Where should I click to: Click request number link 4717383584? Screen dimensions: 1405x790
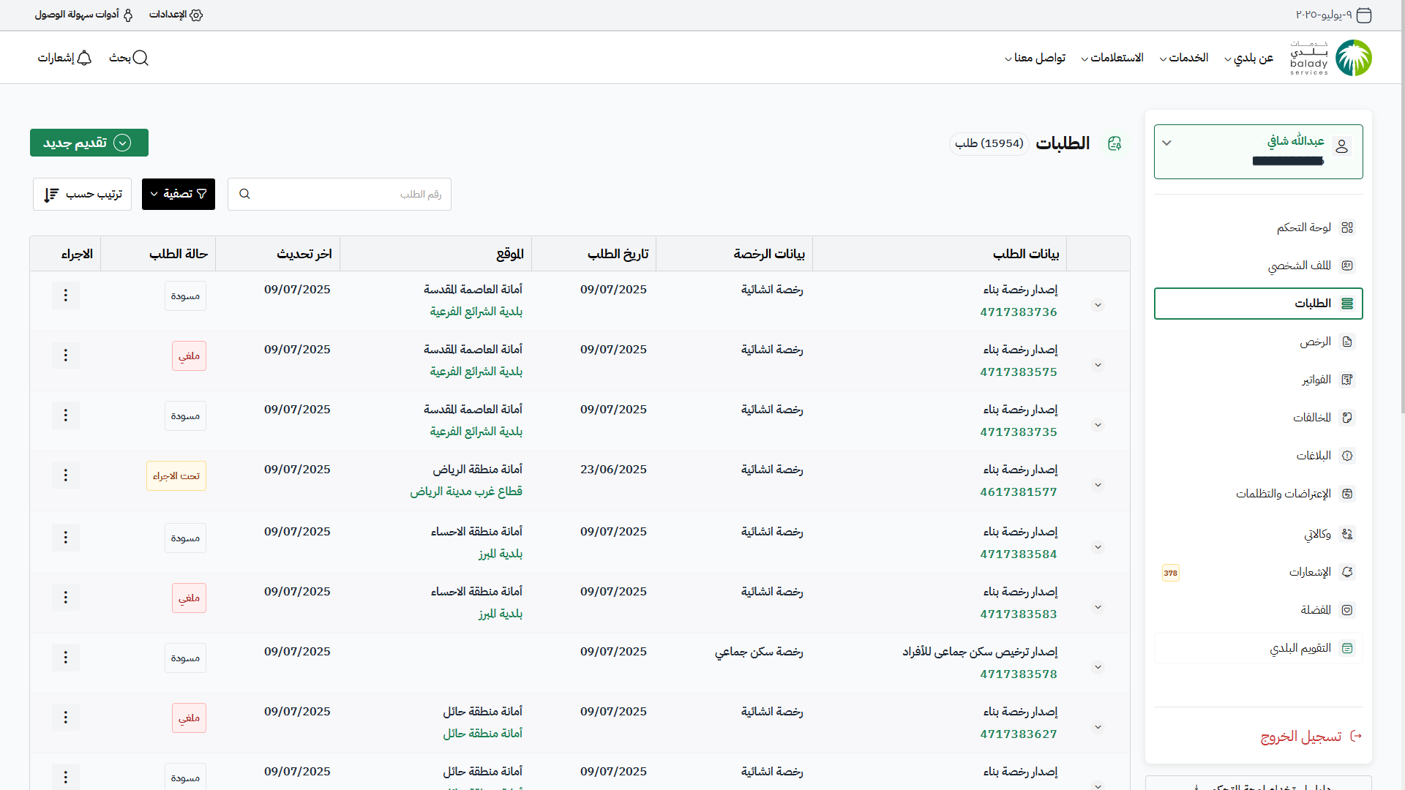(x=1019, y=554)
